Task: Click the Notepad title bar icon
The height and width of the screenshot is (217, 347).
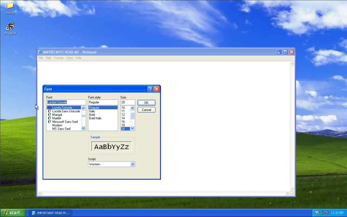Action: coord(40,52)
